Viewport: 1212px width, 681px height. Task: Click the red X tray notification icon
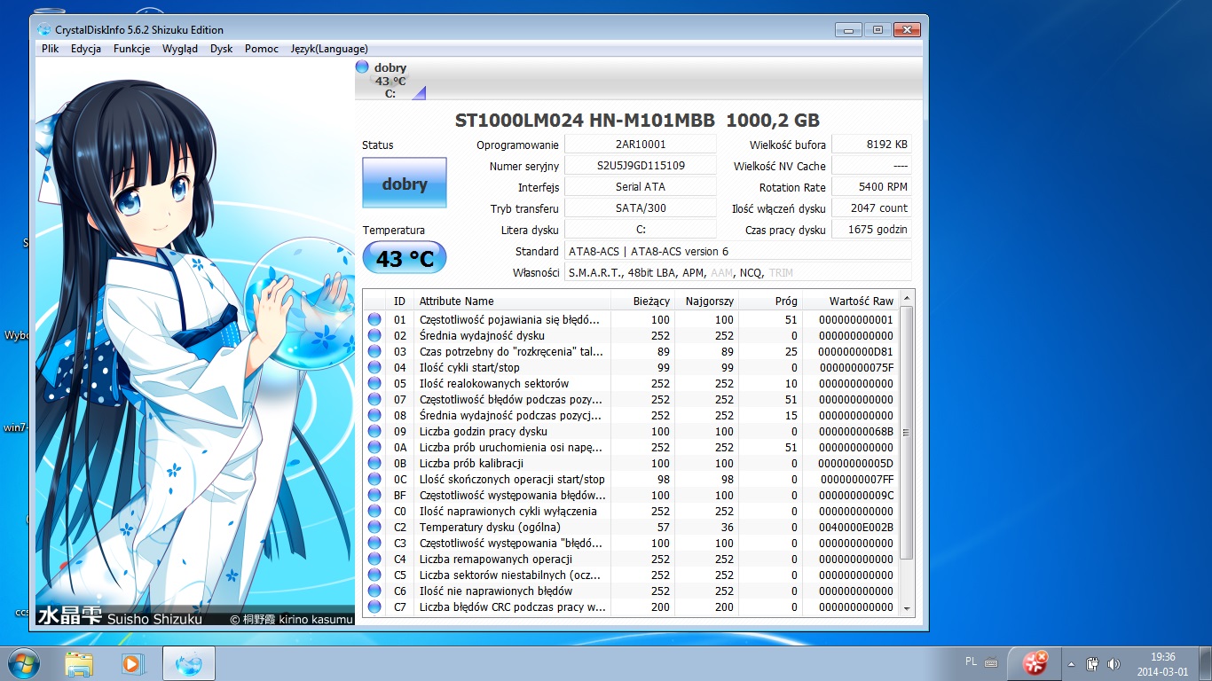(x=1035, y=662)
